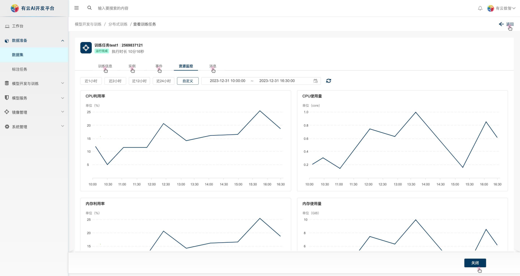Click the start date 2023-12-31 10:00:00 field

pos(227,81)
